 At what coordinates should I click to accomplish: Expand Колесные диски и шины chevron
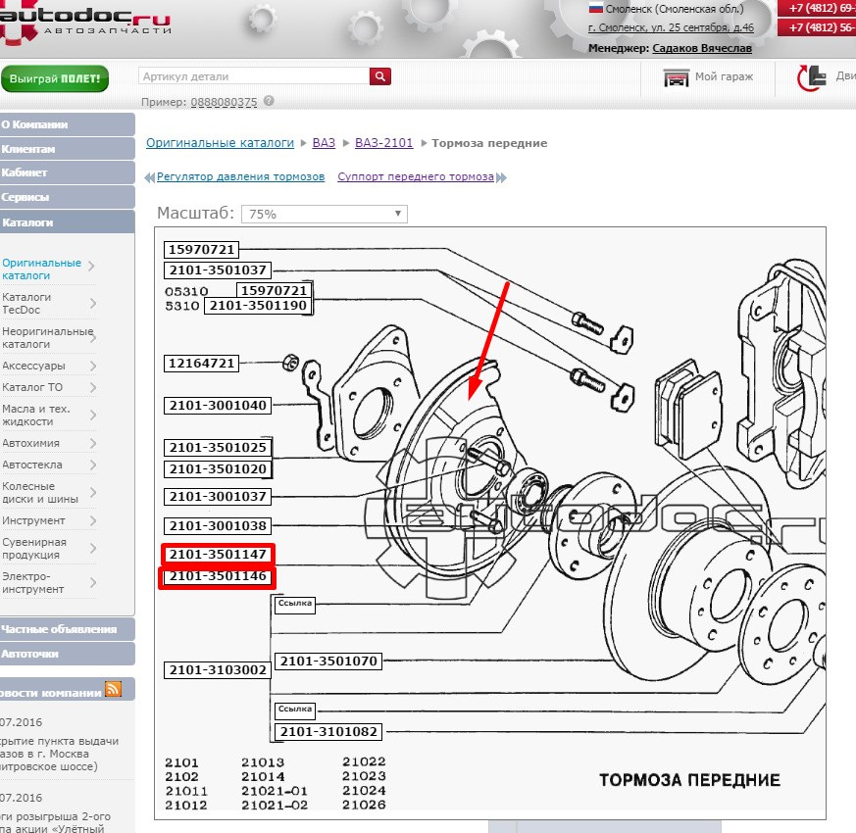[93, 493]
